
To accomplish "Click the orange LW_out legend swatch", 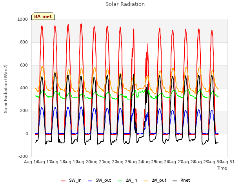I will [x=146, y=181].
